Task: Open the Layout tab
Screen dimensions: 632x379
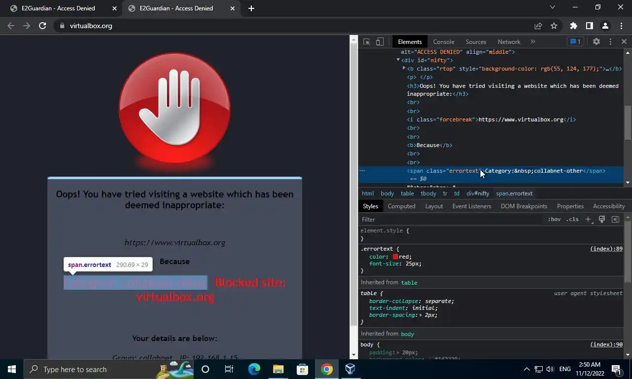Action: coord(434,206)
